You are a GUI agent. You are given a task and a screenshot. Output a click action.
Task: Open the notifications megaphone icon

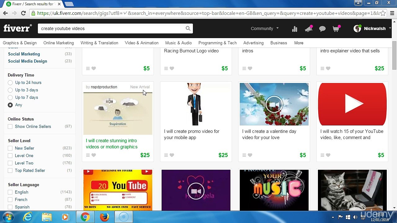pyautogui.click(x=309, y=28)
